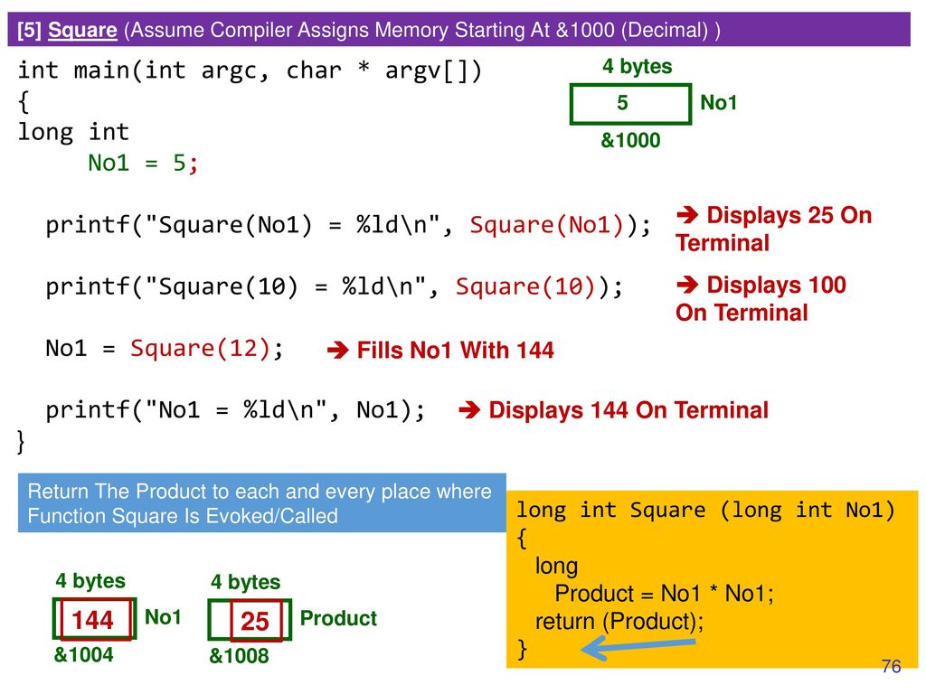The width and height of the screenshot is (926, 694).
Task: Click '4 bytes' label above the 25 box
Action: pos(246,582)
